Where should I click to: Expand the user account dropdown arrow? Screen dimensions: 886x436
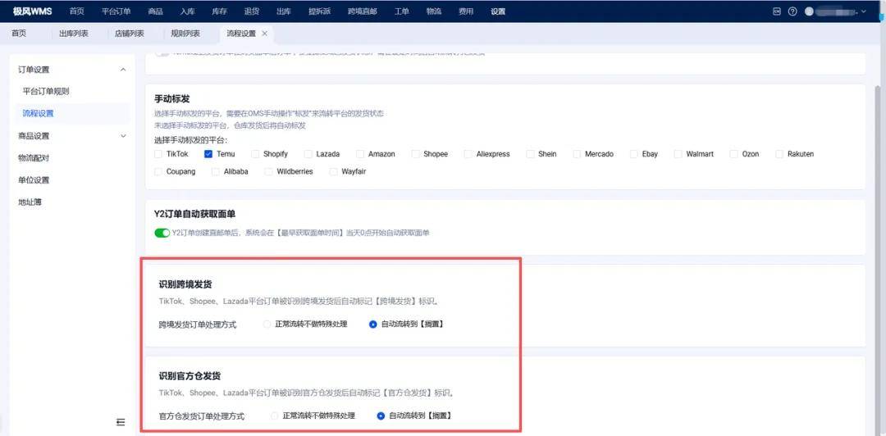pos(863,11)
